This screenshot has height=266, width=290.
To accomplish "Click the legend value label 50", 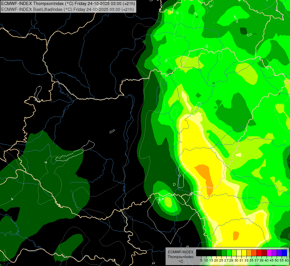I will [277, 260].
